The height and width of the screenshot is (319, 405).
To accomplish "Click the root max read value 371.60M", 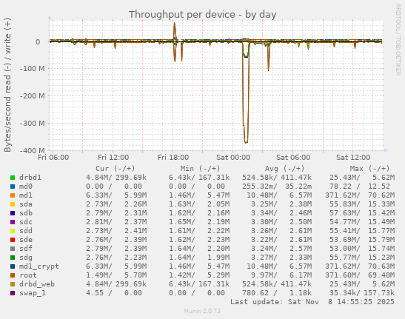I will 343,275.
